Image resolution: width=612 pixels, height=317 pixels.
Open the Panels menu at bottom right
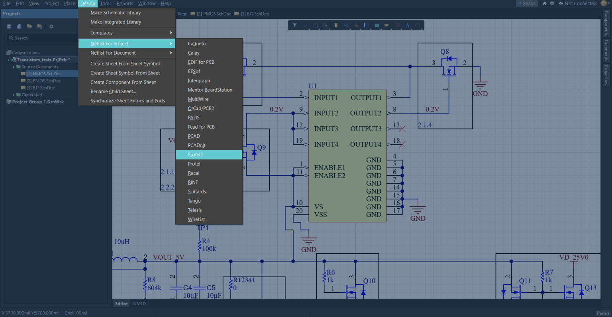coord(603,313)
